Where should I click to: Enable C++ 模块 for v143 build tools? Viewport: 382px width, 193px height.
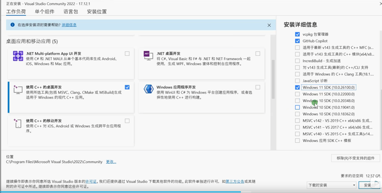297,54
